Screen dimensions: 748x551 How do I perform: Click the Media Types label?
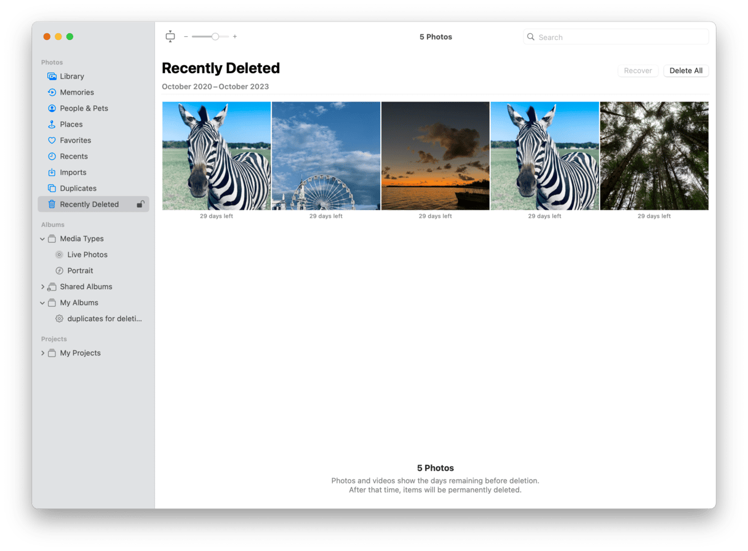(82, 239)
